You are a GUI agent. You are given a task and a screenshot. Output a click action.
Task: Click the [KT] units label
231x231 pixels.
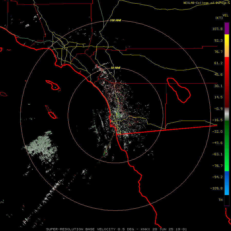tap(219, 18)
